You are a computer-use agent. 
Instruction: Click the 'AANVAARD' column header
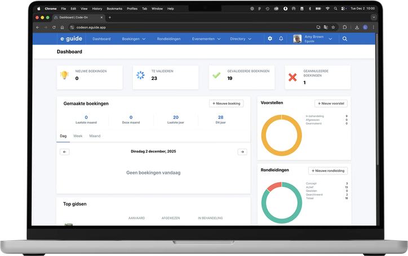pos(136,218)
